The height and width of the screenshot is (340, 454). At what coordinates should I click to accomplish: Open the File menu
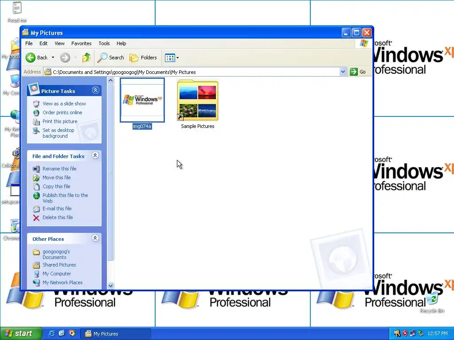point(29,43)
